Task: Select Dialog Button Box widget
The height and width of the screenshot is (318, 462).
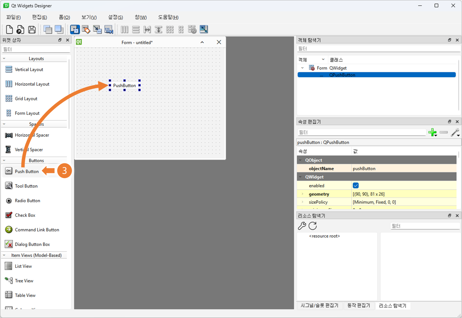Action: 32,244
